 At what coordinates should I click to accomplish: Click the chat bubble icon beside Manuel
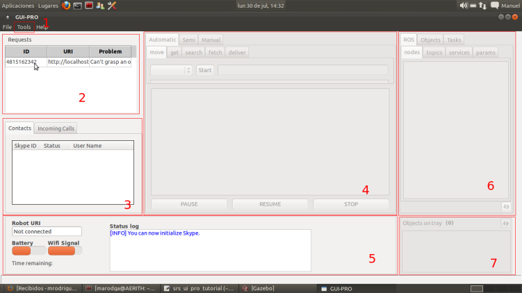coord(495,5)
